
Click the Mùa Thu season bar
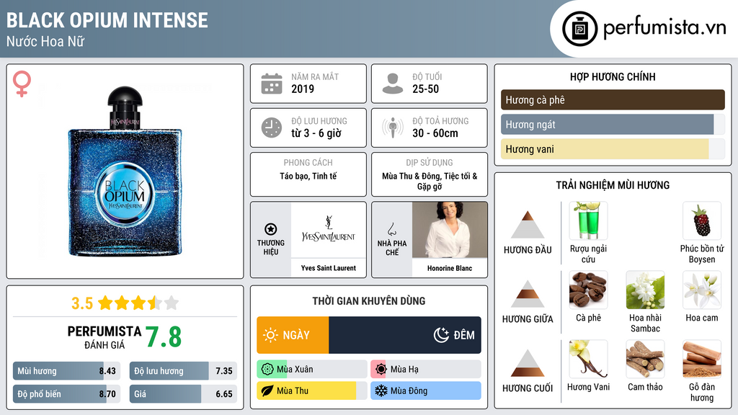[x=312, y=391]
